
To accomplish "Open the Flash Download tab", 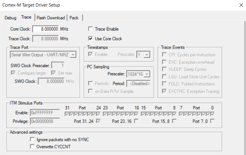I will pos(51,18).
